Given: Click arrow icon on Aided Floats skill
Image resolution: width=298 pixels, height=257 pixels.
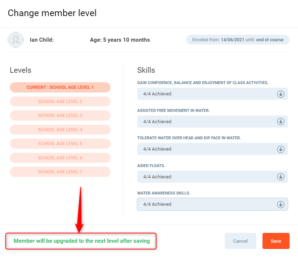Looking at the screenshot, I should pos(281,177).
